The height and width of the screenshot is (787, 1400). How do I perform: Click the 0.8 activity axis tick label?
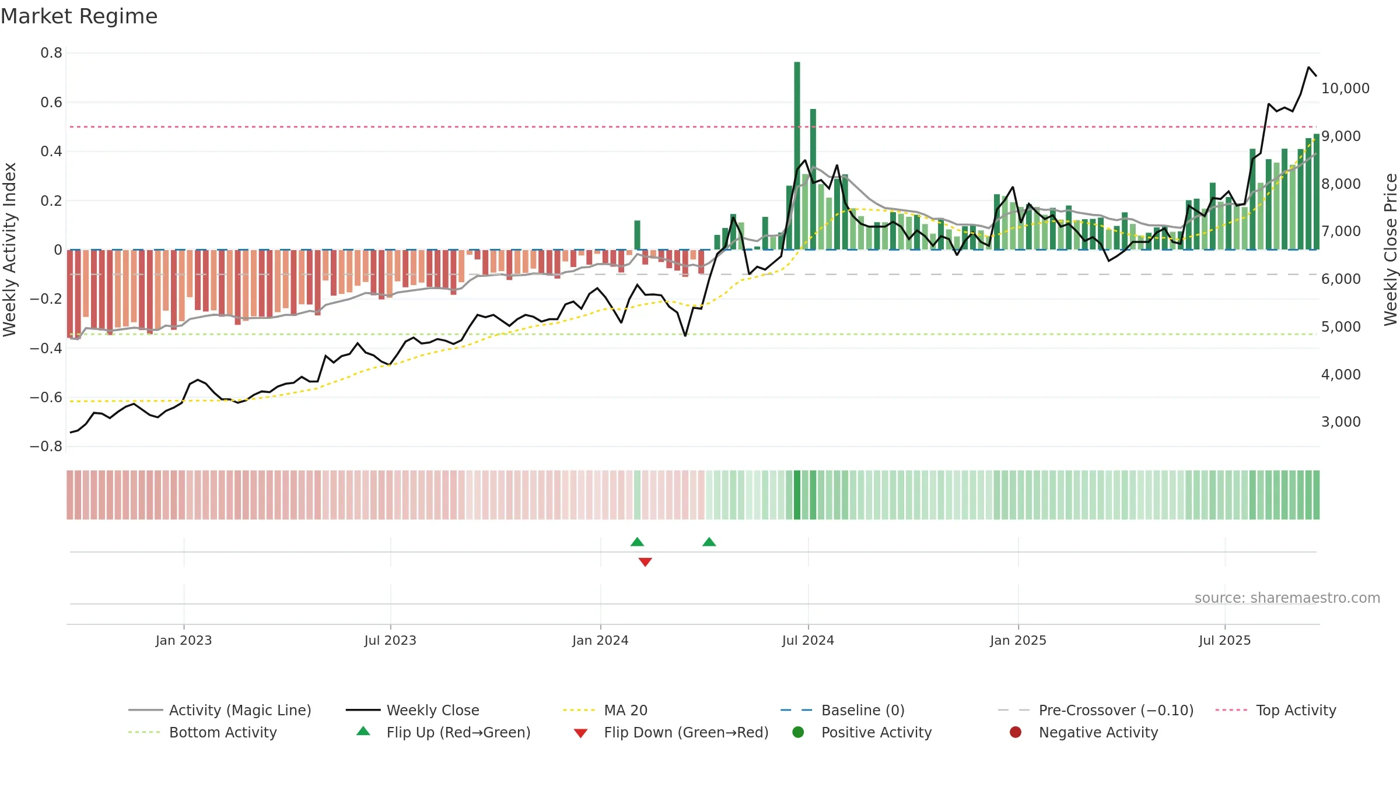coord(51,53)
